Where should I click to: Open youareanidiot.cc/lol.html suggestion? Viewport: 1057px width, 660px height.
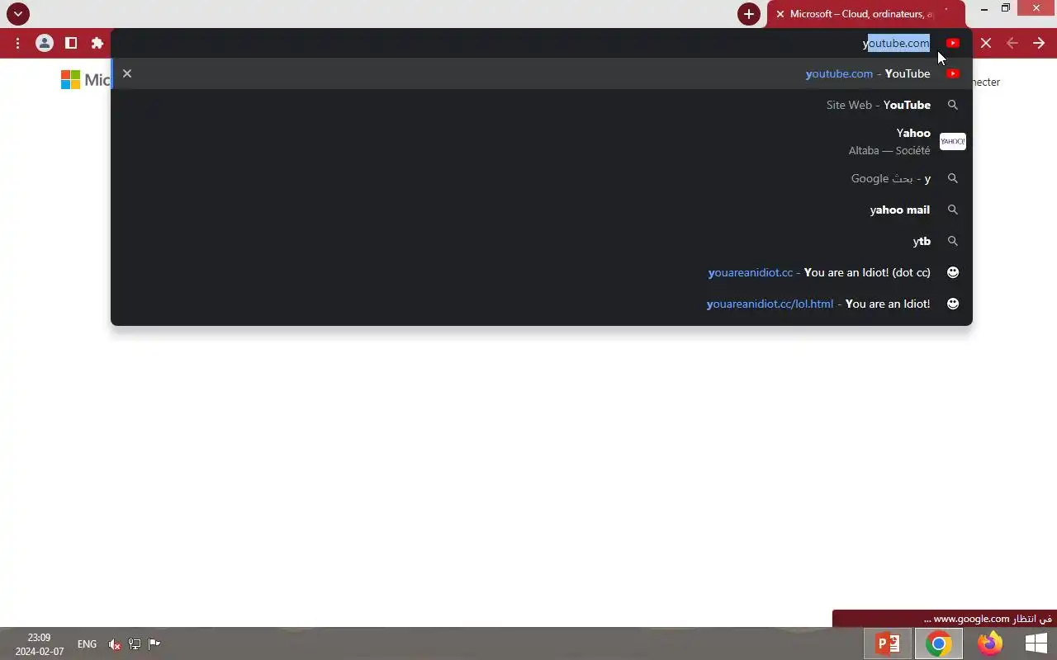coord(542,304)
